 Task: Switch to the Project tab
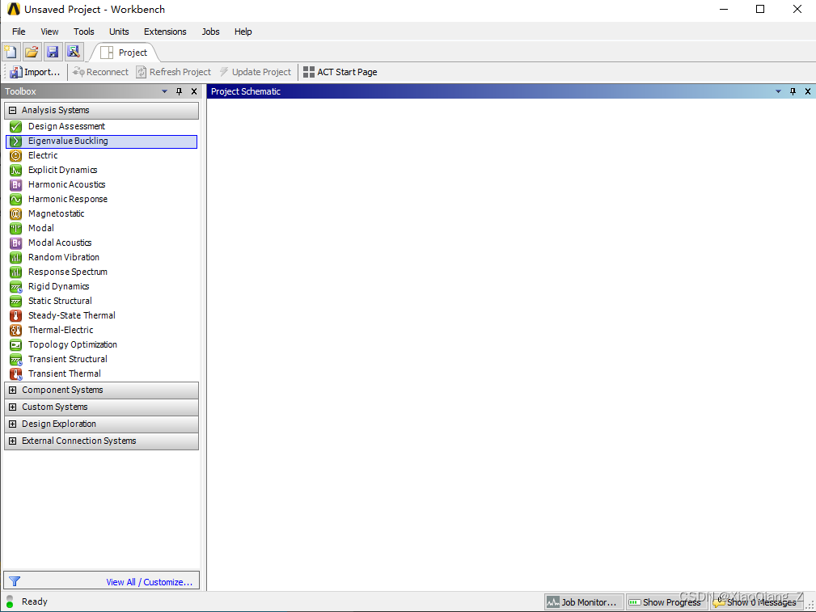coord(125,53)
